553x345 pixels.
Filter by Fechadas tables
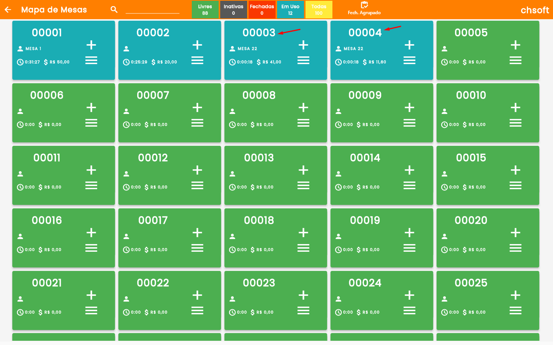(262, 10)
